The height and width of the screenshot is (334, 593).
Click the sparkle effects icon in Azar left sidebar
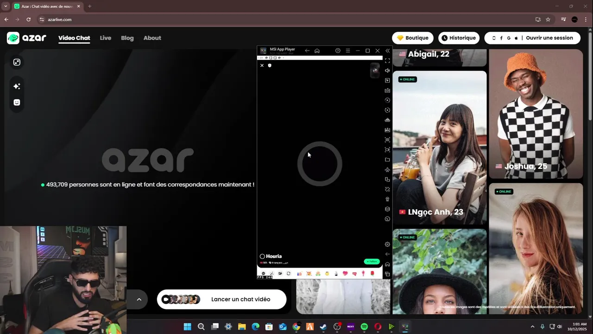[x=17, y=86]
